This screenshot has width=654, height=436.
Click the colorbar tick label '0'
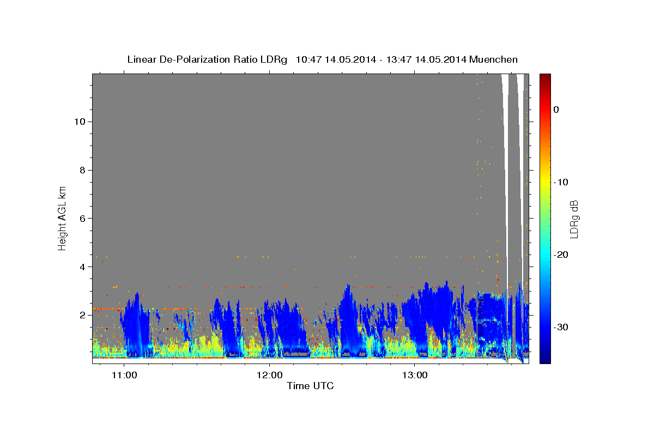(556, 110)
